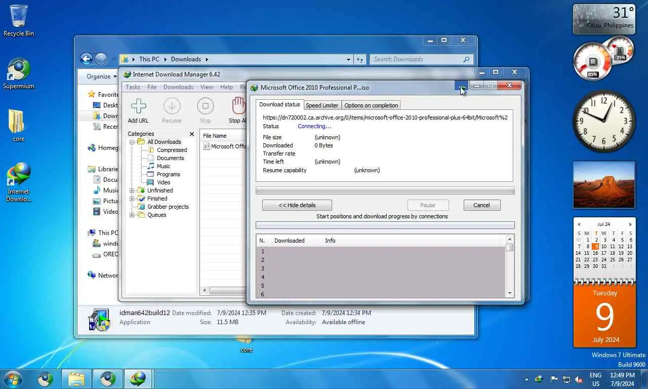Open the Downloads menu in IDM
The height and width of the screenshot is (389, 648).
178,87
